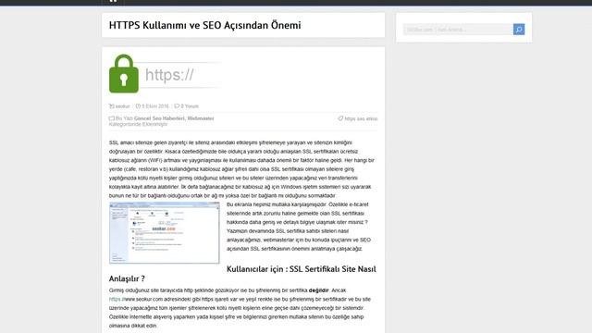
Task: Click the blue search magnifier button
Action: click(519, 29)
